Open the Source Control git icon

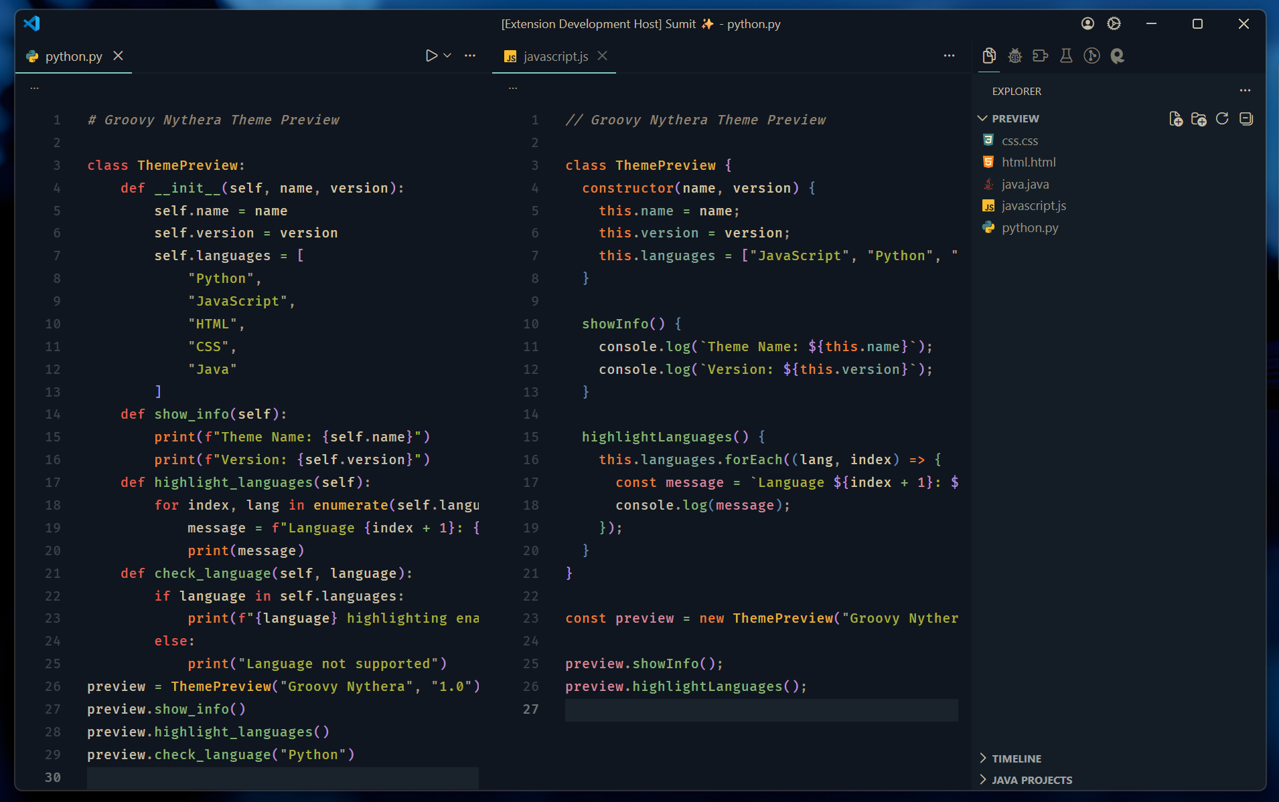pos(1092,56)
